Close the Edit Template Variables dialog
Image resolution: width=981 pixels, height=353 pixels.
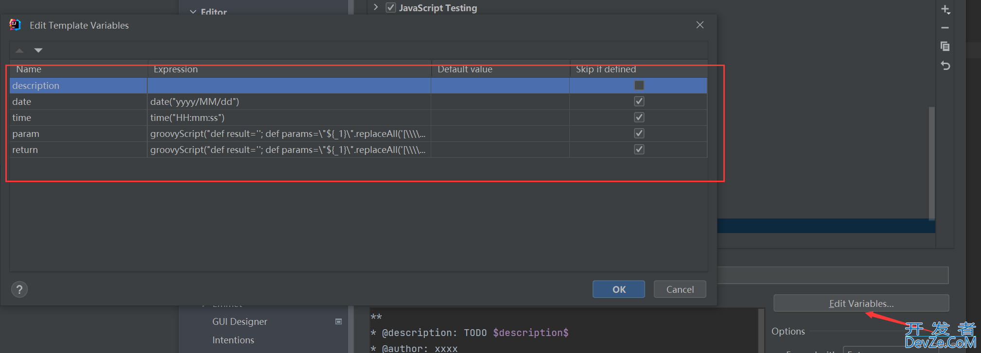[x=700, y=25]
